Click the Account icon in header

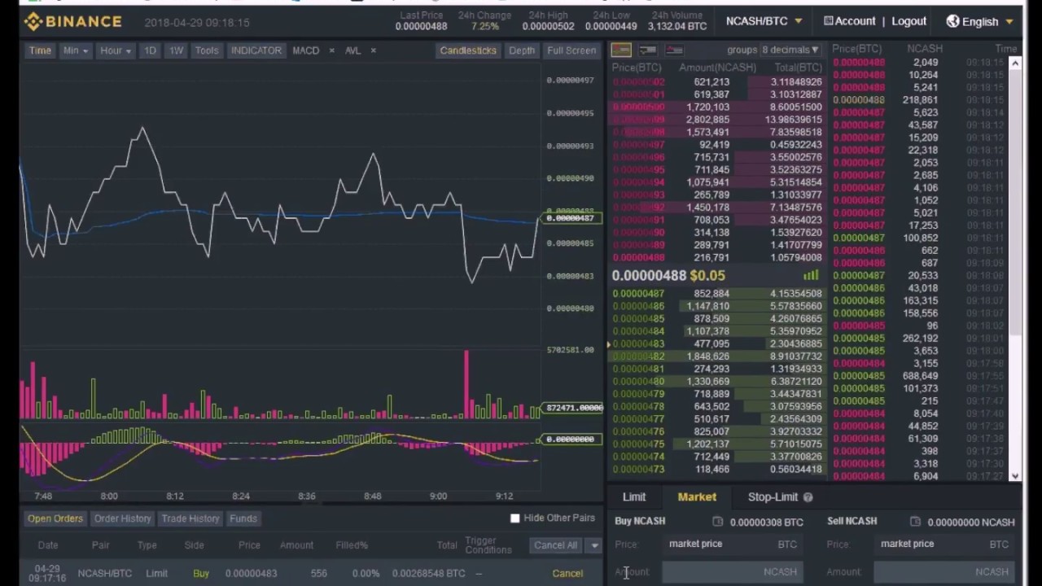tap(828, 21)
